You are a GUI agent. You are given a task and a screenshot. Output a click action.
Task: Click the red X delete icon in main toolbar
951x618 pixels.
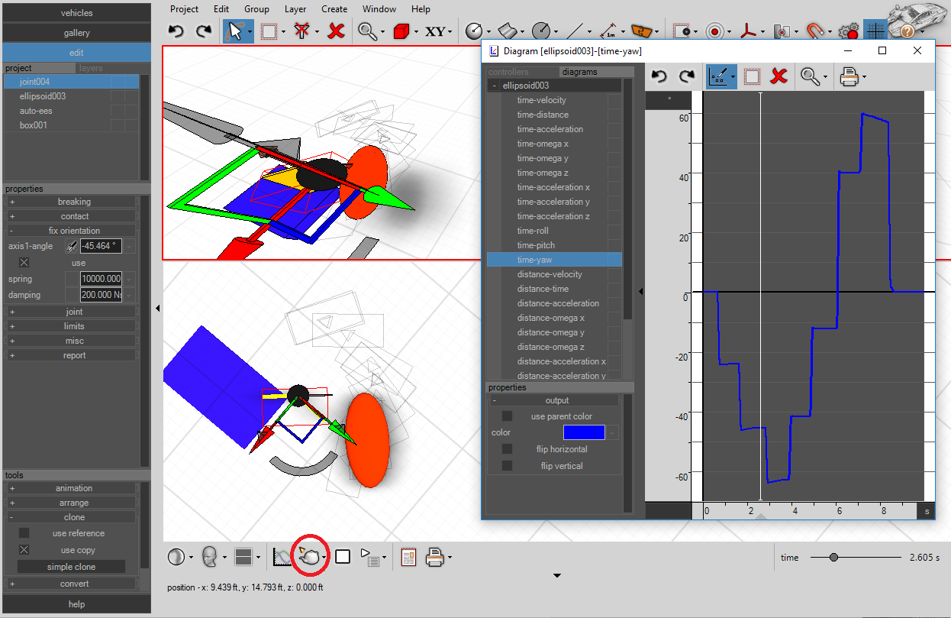(x=337, y=31)
